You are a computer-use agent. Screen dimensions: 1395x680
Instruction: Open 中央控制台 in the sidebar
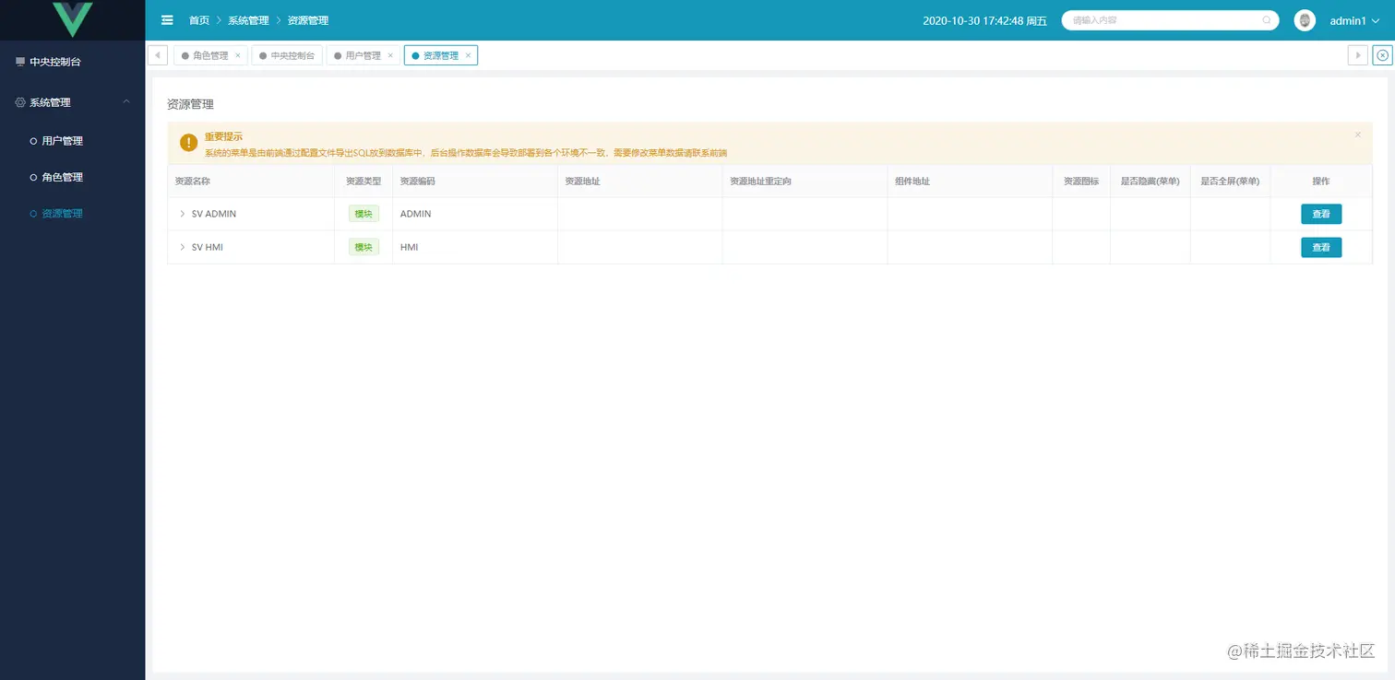(72, 62)
